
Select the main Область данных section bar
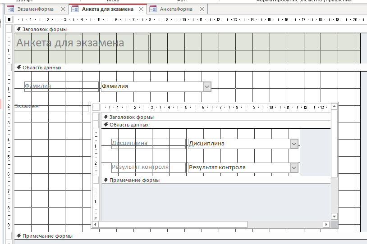point(191,68)
